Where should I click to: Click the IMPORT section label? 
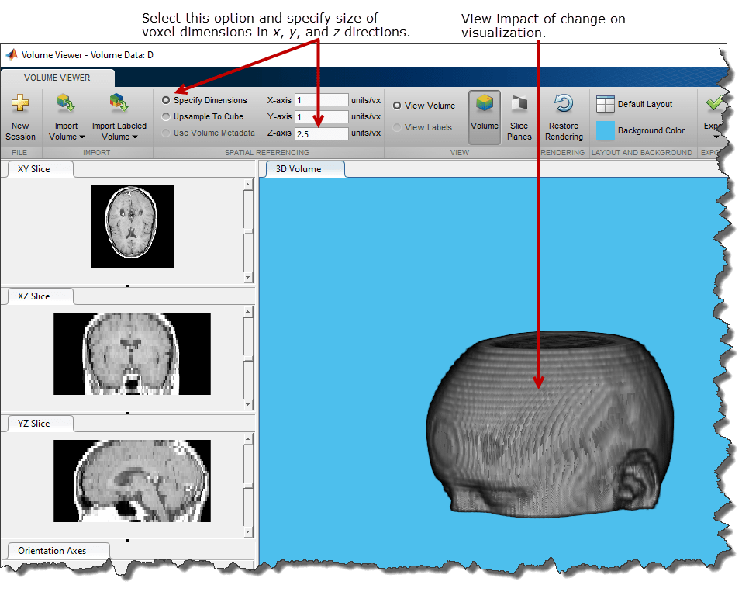click(96, 153)
